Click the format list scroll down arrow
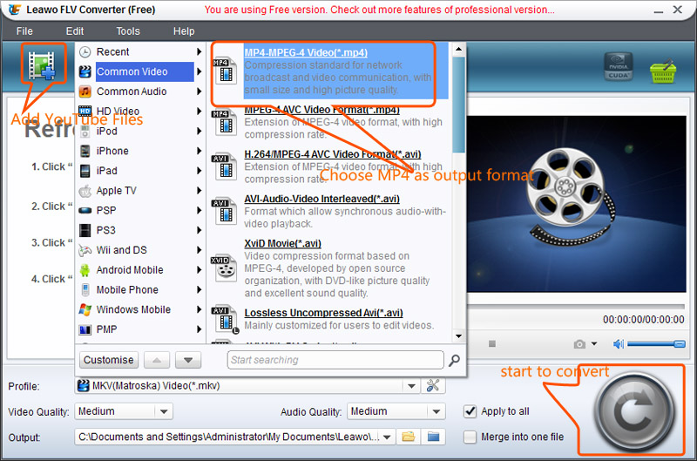The width and height of the screenshot is (697, 461). [x=459, y=336]
